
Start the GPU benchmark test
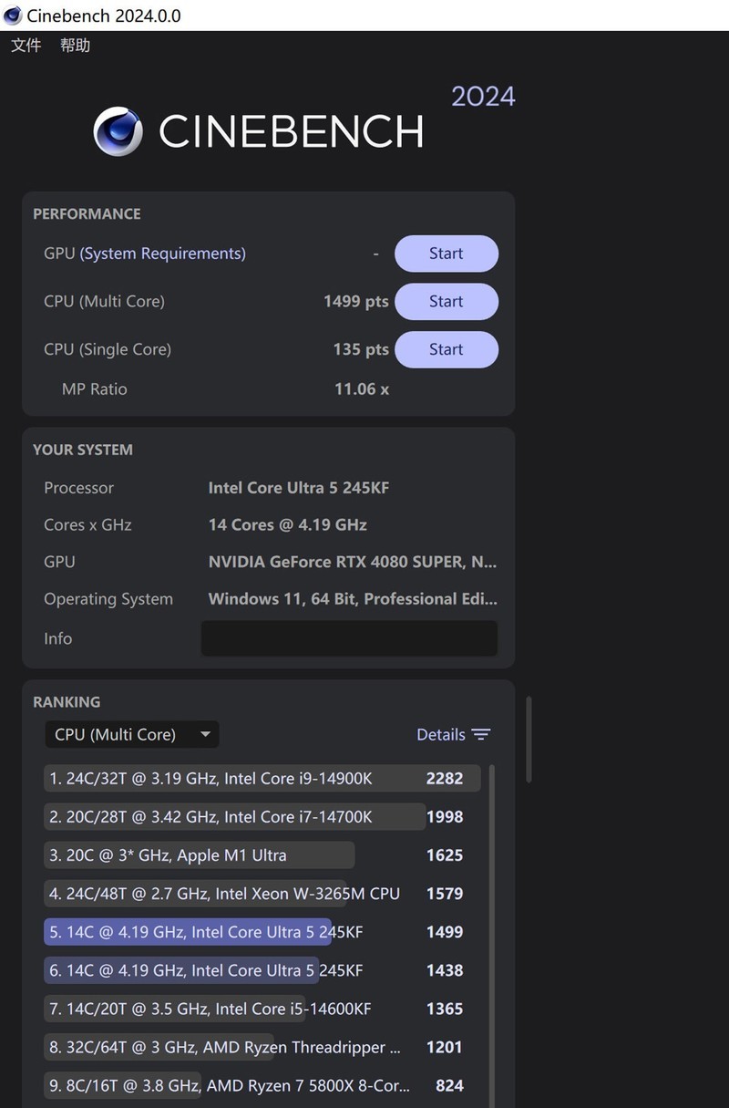[x=446, y=254]
